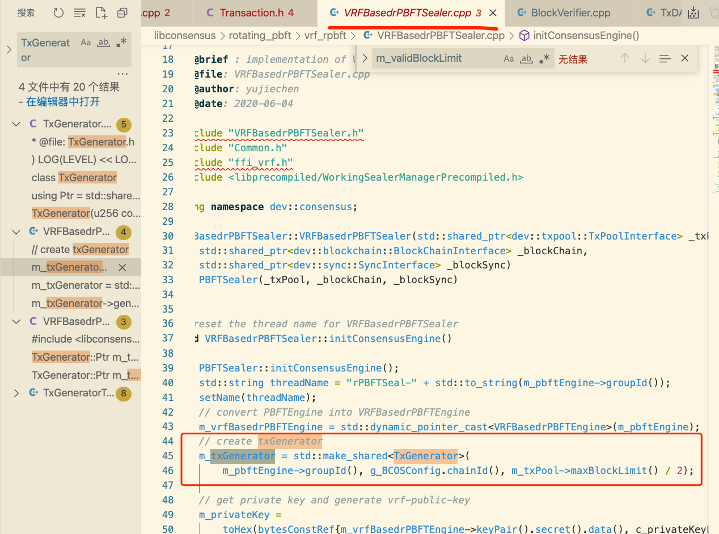Refresh the search results
The image size is (719, 534).
coord(58,12)
